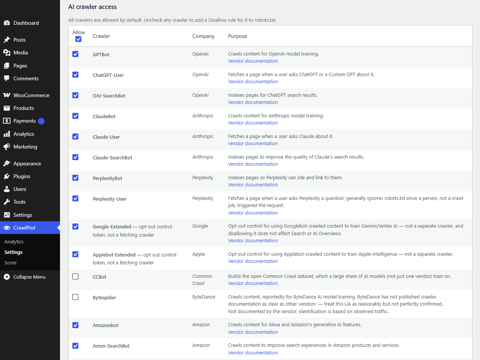This screenshot has height=360, width=480.
Task: Open GPTBot Vendor documentation link
Action: tap(253, 61)
